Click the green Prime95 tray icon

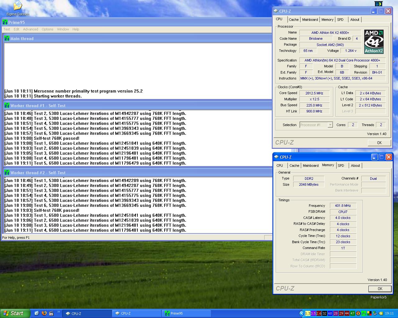(x=364, y=313)
